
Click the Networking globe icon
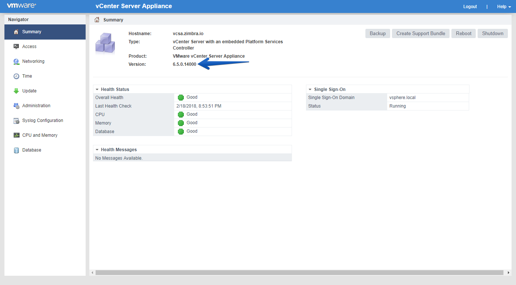pos(16,61)
